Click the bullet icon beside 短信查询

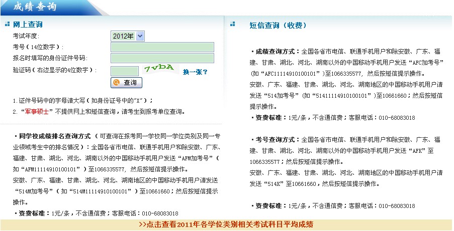coord(232,24)
